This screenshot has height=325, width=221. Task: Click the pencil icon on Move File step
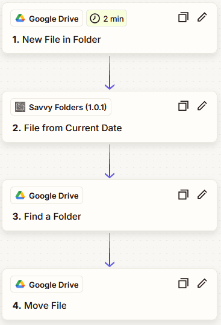tap(202, 283)
